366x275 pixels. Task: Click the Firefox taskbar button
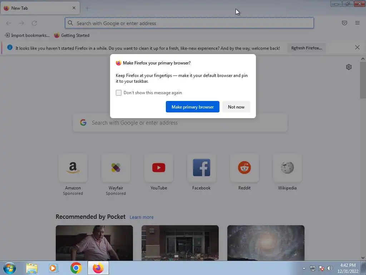click(98, 268)
